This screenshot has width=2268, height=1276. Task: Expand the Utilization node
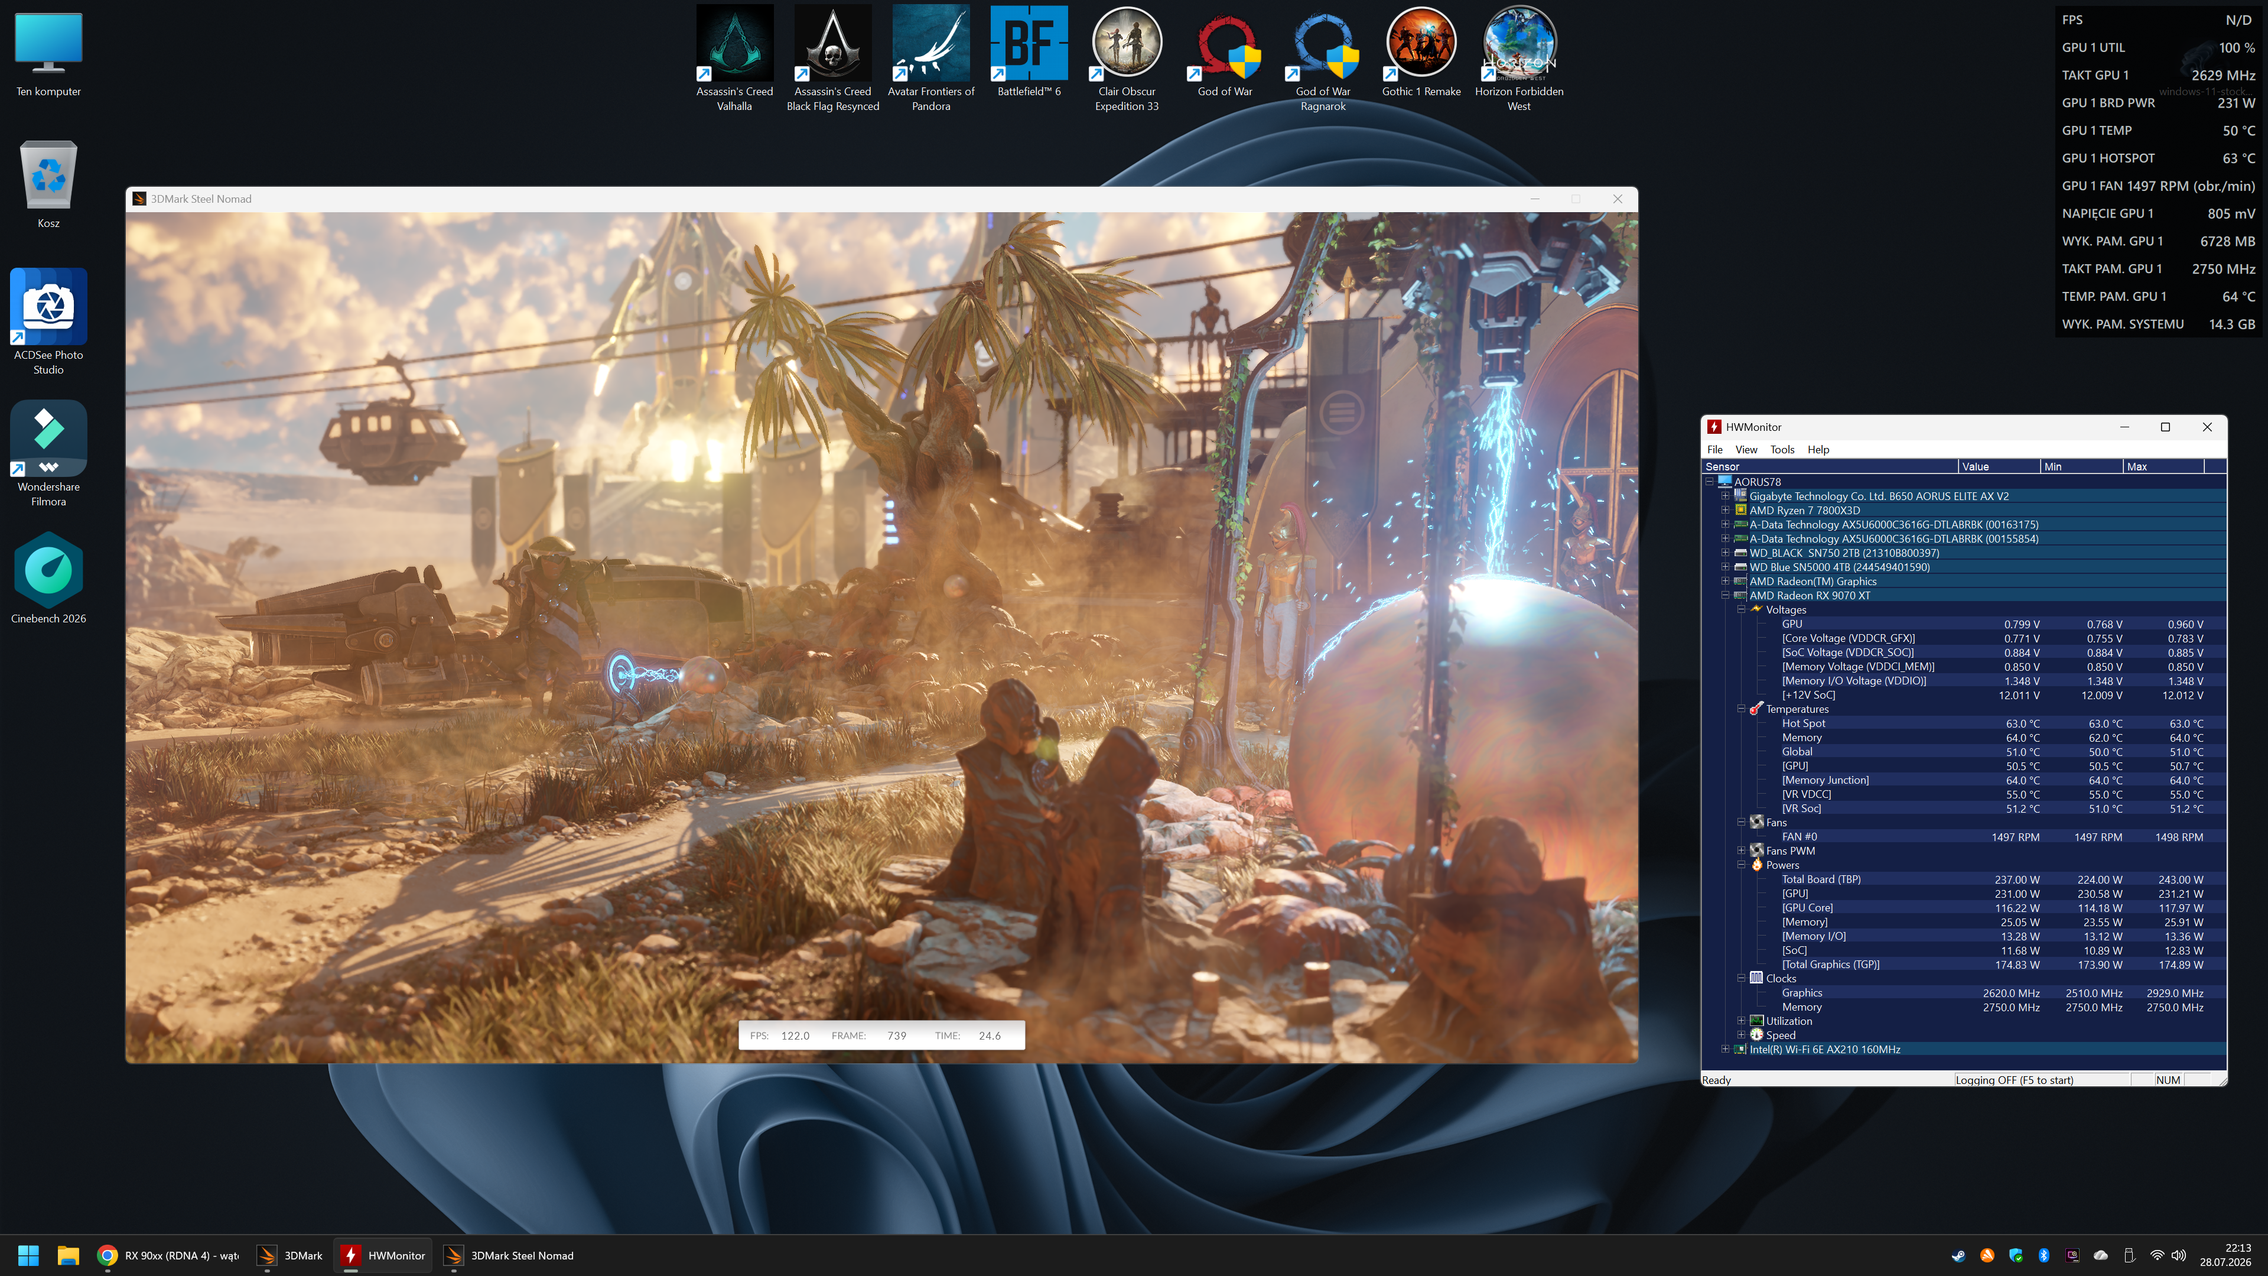(x=1740, y=1021)
